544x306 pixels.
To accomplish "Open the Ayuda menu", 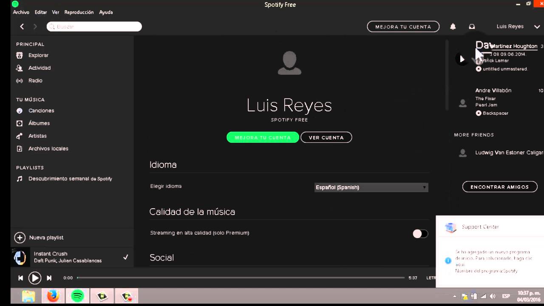I will tap(106, 12).
